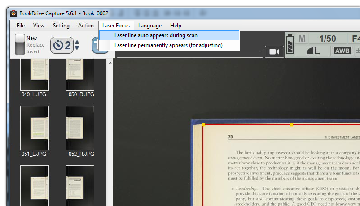360x206 pixels.
Task: Increase the timer delay value
Action: click(x=77, y=43)
